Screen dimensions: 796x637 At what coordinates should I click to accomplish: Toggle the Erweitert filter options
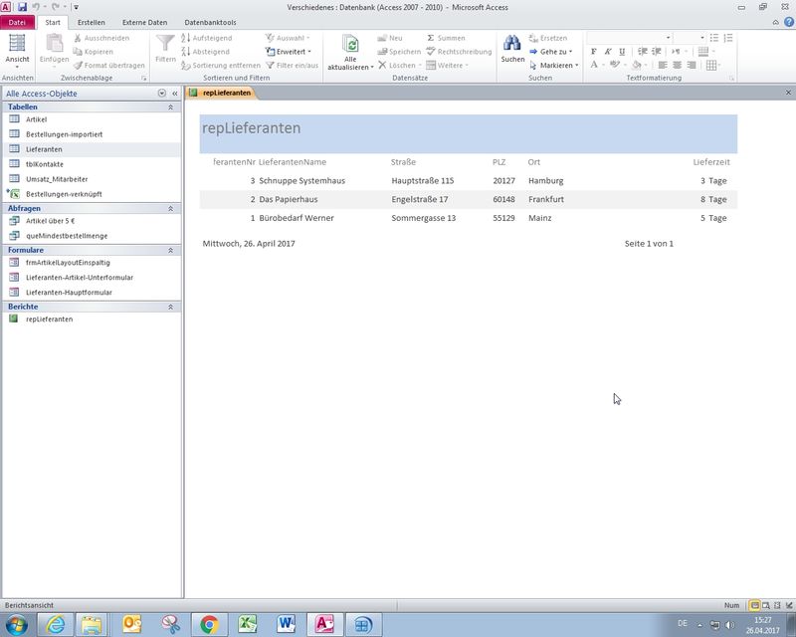pos(290,52)
